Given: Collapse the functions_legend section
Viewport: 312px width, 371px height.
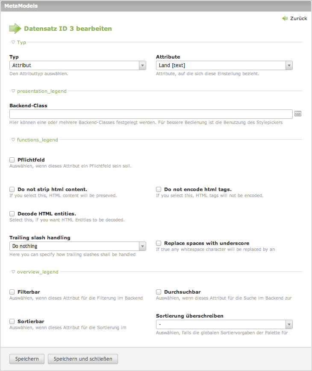Looking at the screenshot, I should 13,139.
